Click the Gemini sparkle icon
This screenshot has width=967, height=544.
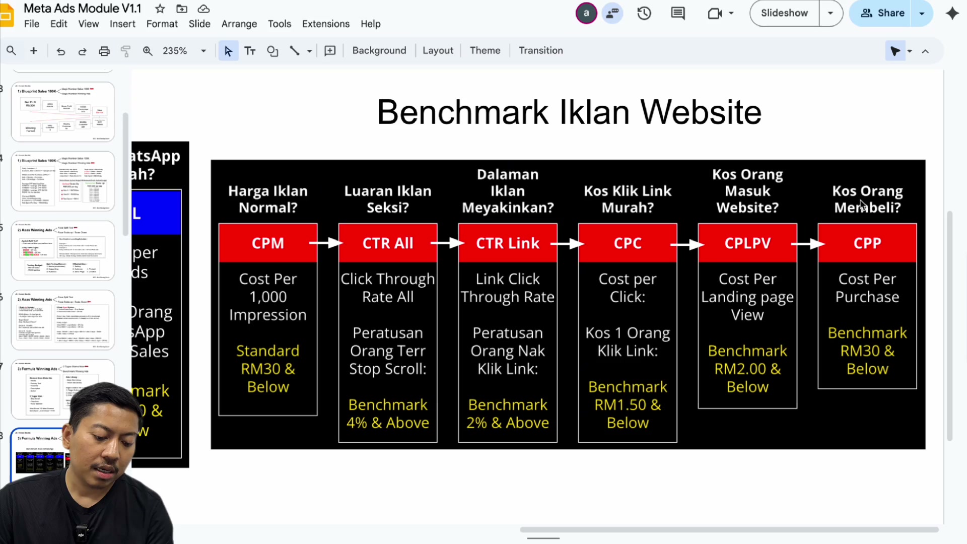tap(952, 13)
